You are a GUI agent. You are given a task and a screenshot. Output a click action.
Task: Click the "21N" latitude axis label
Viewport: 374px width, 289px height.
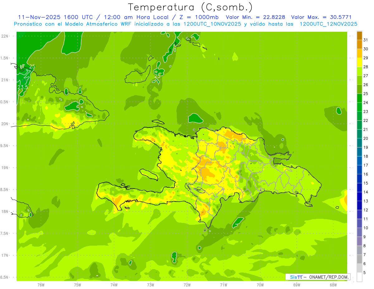pos(5,80)
